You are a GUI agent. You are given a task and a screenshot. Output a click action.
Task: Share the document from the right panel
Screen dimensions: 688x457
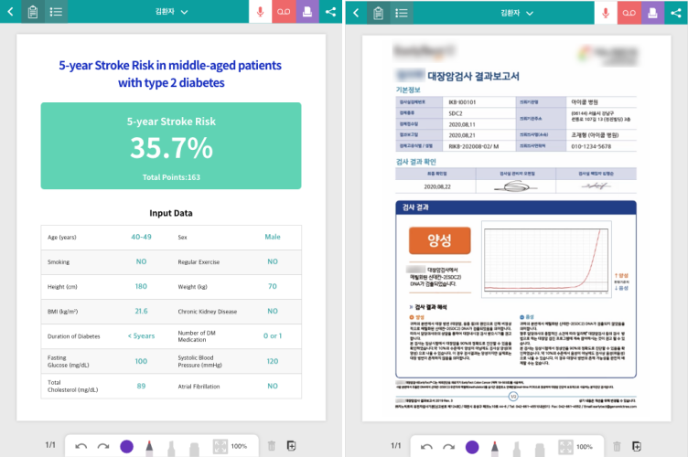click(676, 12)
